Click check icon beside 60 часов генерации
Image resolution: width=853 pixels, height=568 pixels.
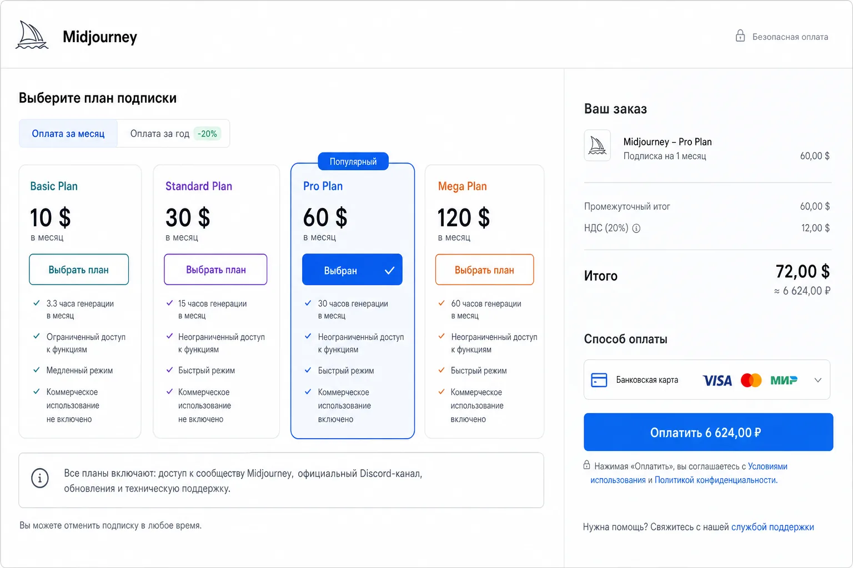coord(441,303)
